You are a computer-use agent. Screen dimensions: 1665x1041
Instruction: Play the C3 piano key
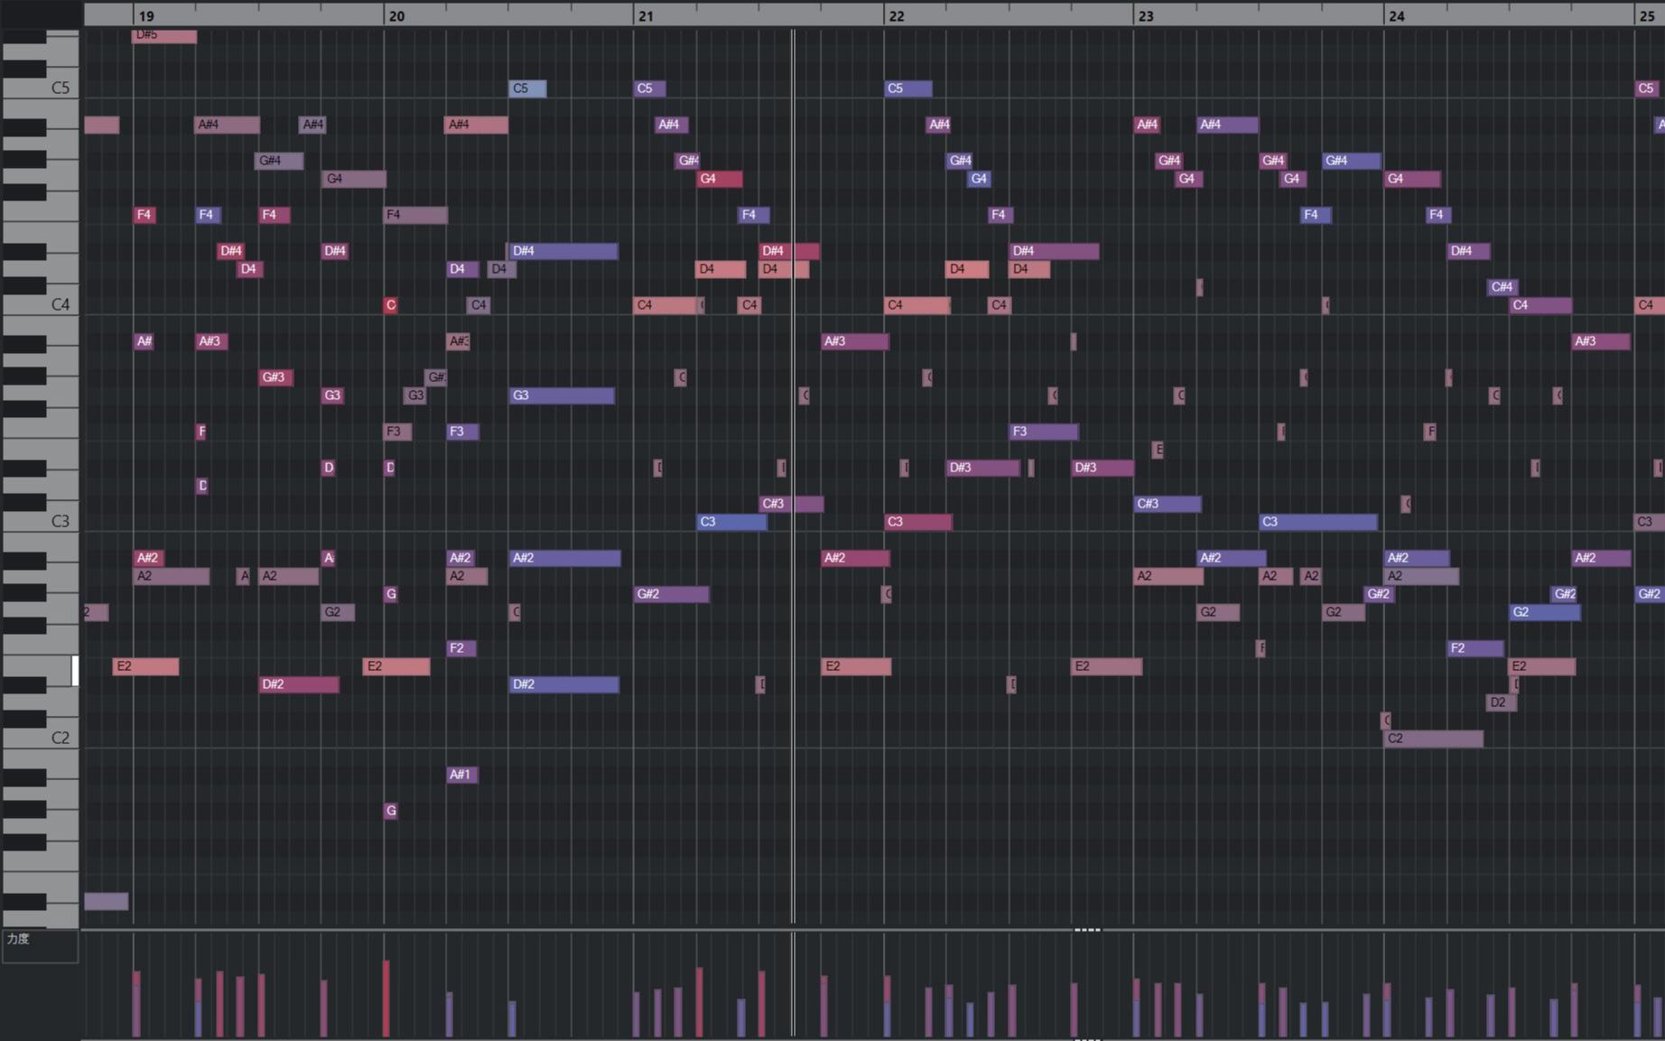40,521
